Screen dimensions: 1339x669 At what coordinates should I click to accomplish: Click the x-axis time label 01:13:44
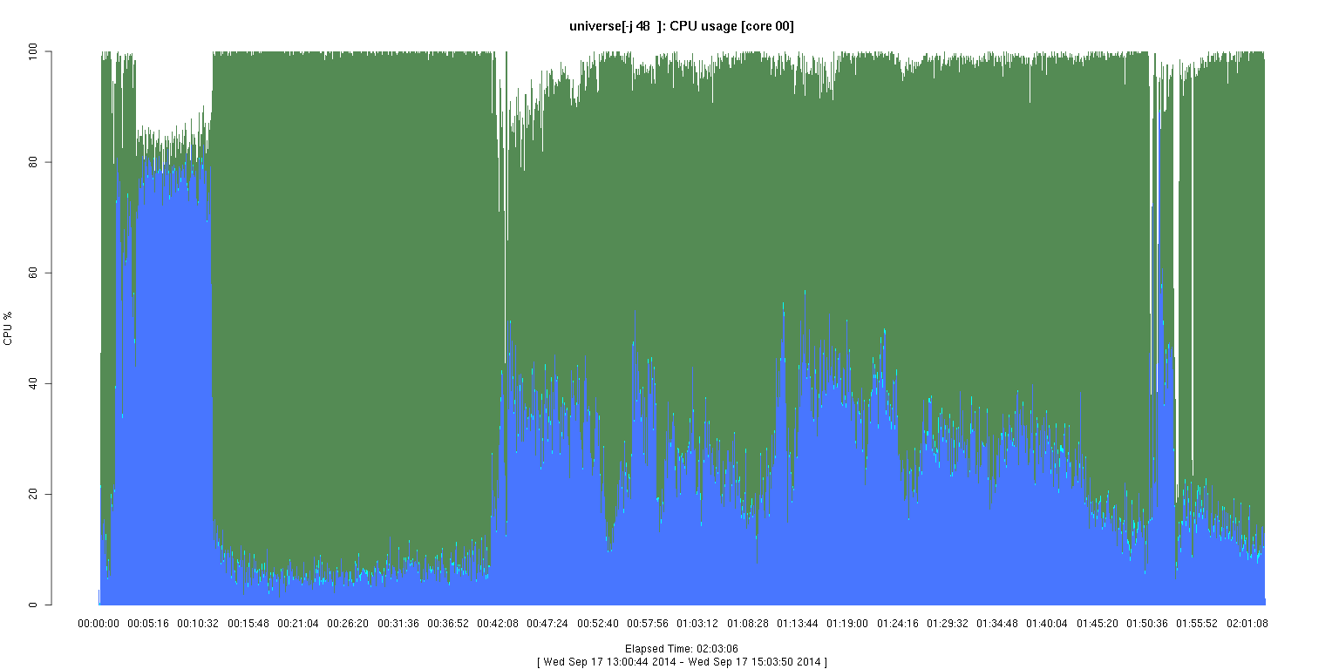[798, 624]
